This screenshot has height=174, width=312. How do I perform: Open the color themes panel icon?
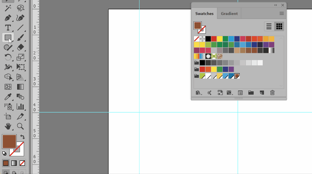[209, 93]
